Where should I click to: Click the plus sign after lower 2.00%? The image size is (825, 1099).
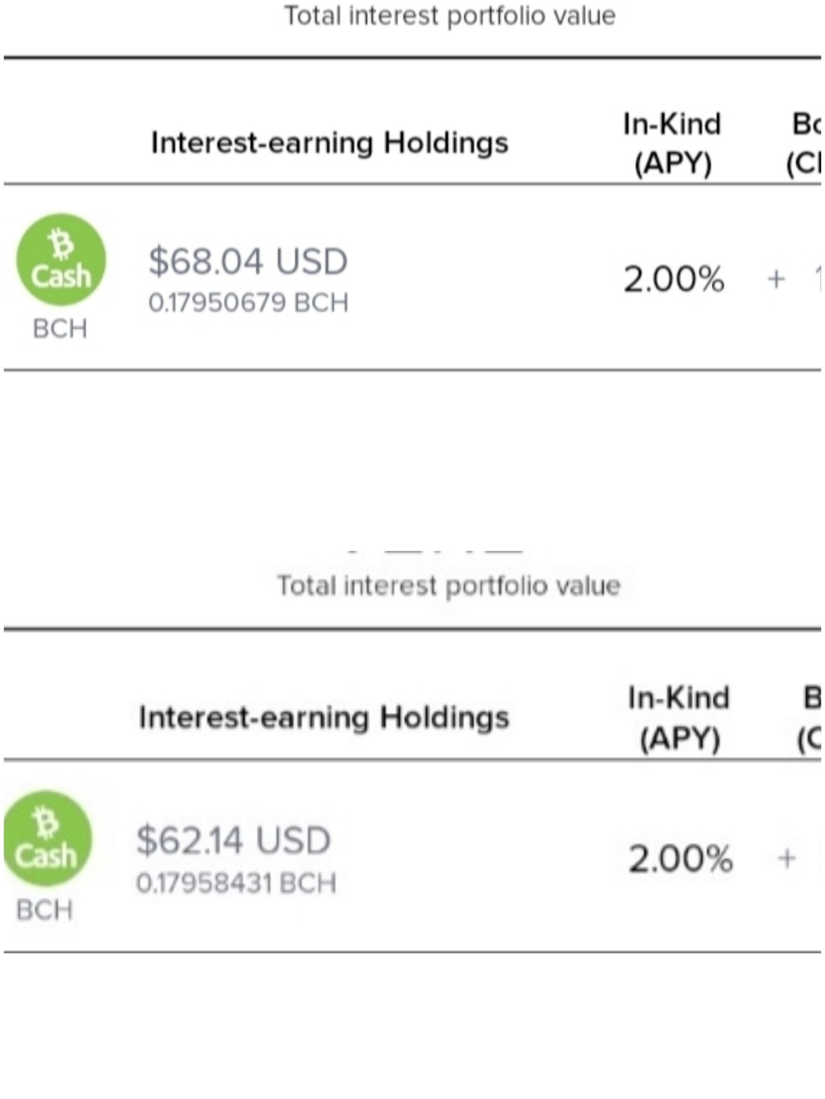pos(787,858)
